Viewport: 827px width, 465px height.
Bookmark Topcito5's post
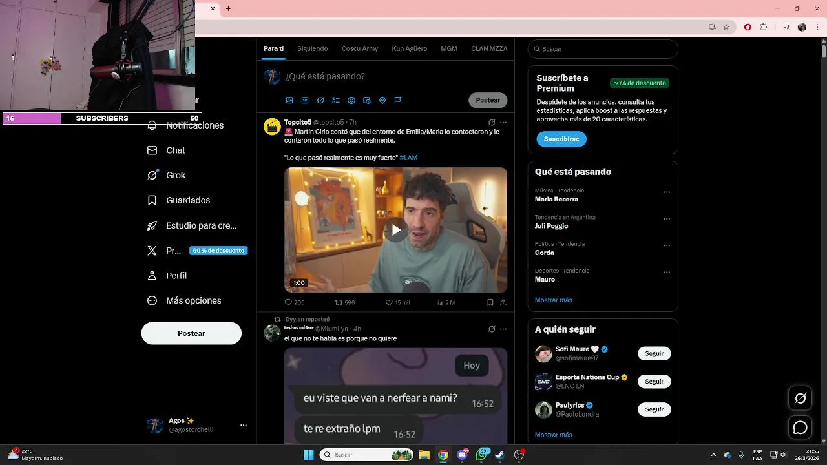pos(490,302)
